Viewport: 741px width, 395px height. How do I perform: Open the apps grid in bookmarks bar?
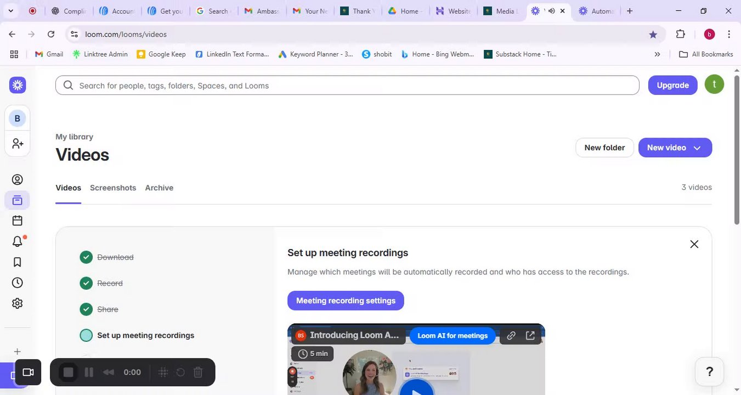[x=14, y=54]
